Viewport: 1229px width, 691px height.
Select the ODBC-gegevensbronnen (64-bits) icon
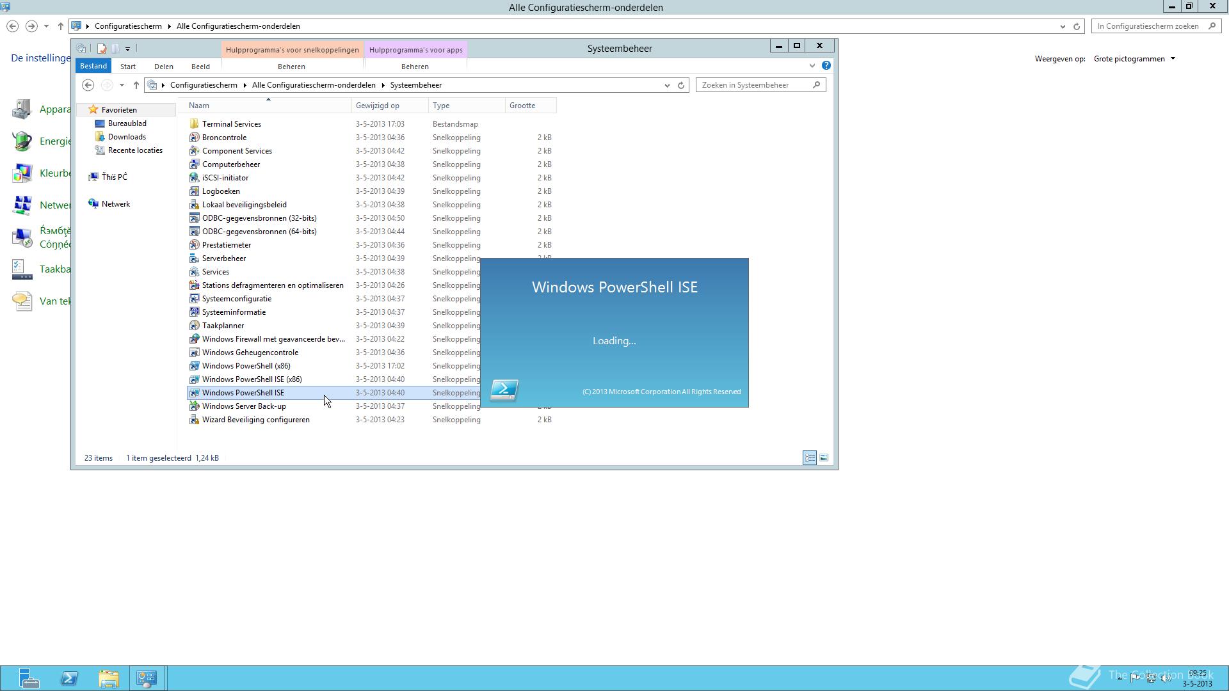coord(194,232)
